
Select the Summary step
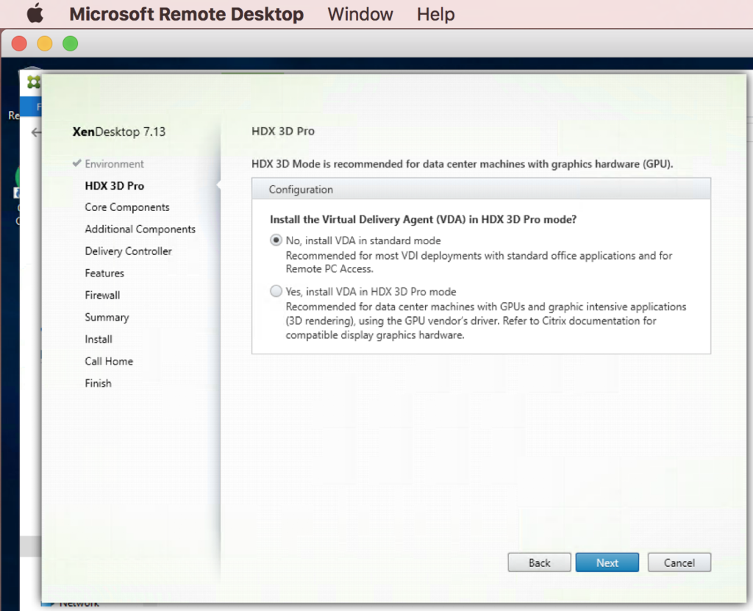(107, 318)
